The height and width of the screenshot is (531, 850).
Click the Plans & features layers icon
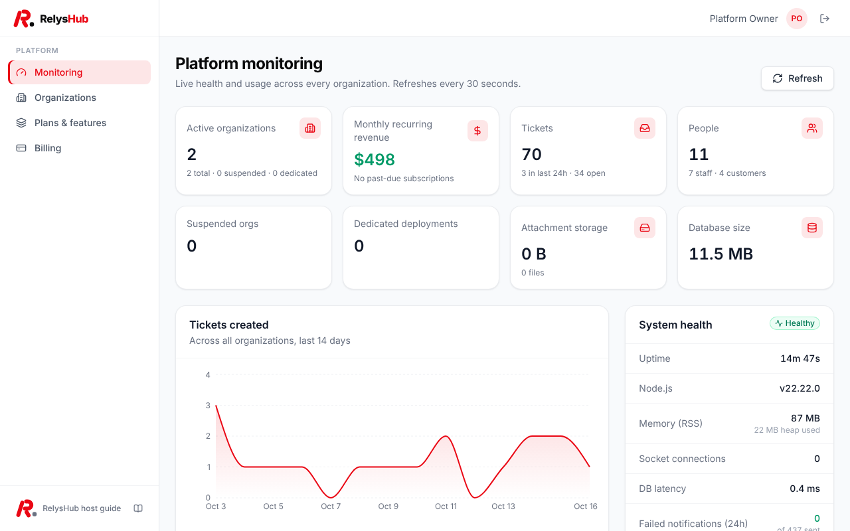(x=21, y=123)
